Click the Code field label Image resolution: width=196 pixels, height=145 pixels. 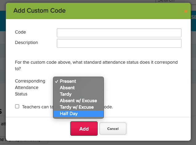click(20, 32)
